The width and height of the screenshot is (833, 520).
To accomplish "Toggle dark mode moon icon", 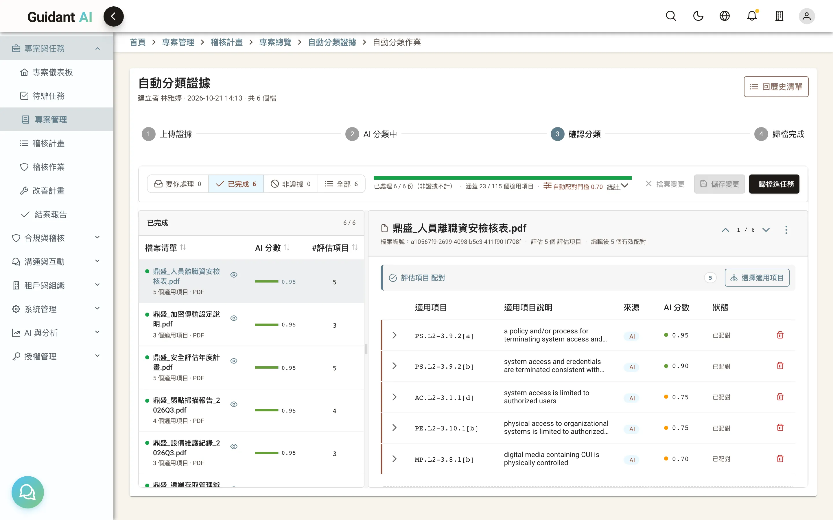I will [x=698, y=16].
